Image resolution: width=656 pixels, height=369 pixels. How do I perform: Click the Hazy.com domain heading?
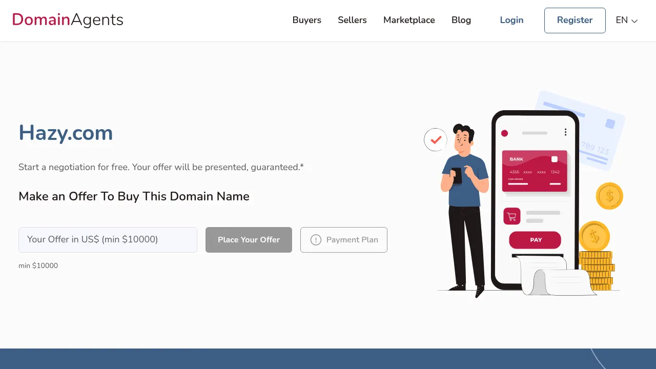tap(66, 133)
